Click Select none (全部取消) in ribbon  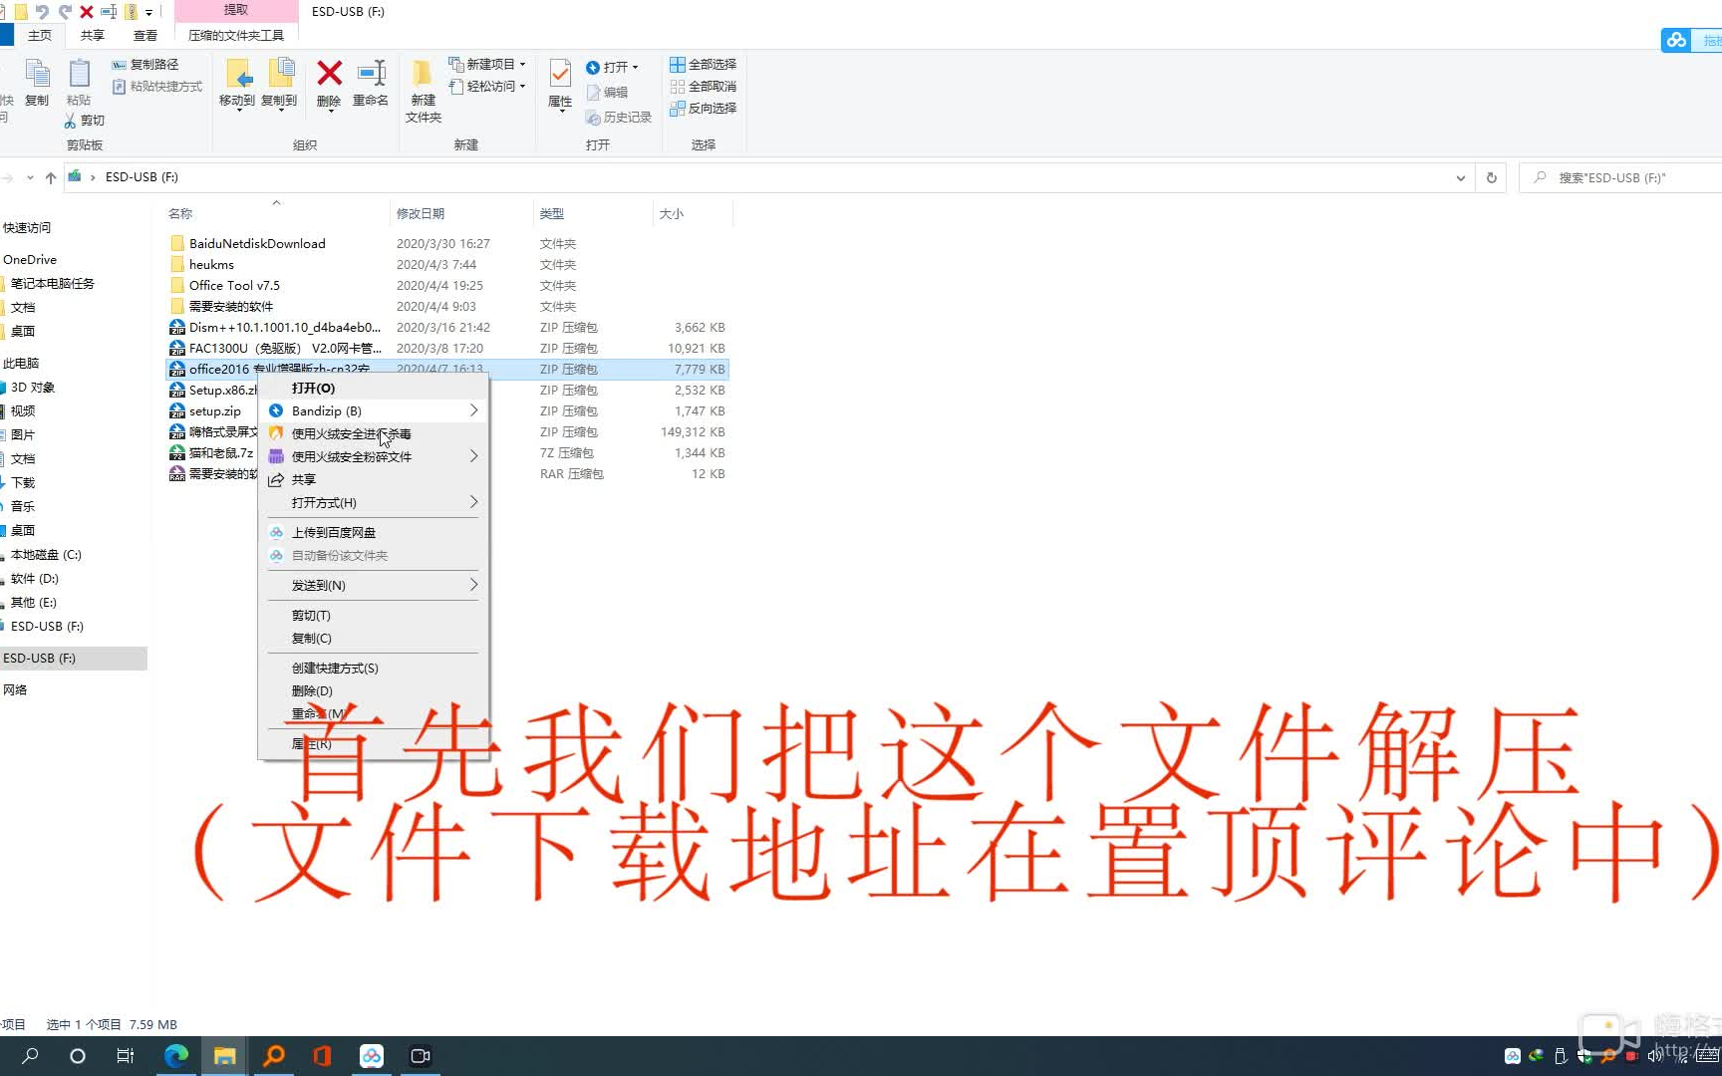(704, 87)
